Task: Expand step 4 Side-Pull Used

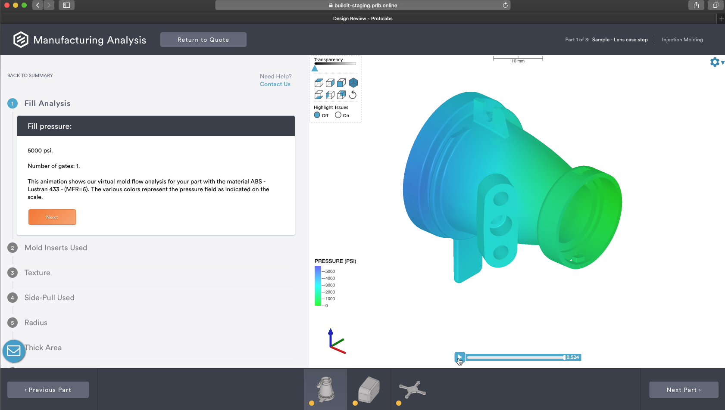Action: pos(49,298)
